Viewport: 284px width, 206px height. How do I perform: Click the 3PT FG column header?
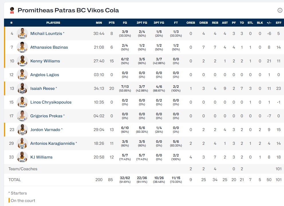pyautogui.click(x=159, y=23)
